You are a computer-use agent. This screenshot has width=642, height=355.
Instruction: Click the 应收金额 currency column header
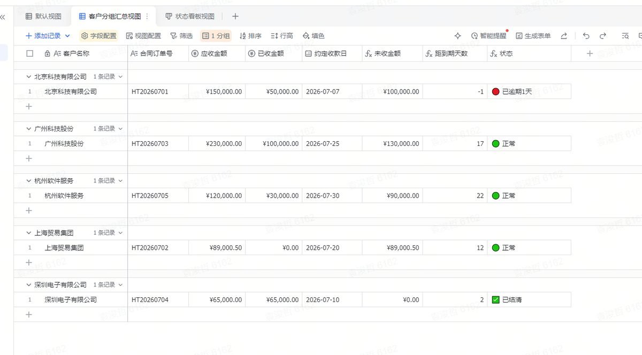pyautogui.click(x=217, y=53)
